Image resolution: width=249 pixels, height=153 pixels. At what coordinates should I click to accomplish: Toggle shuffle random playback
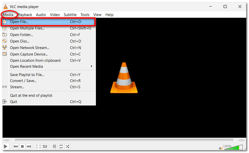[x=68, y=146]
